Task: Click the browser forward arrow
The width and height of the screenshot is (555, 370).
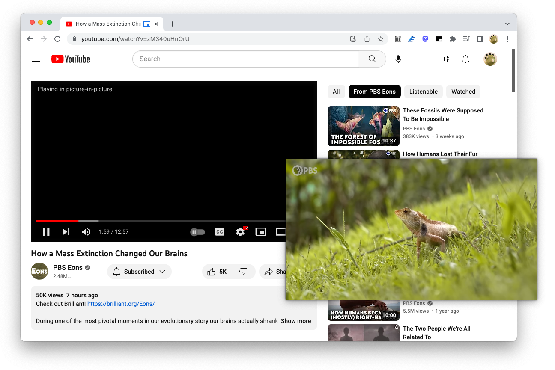Action: 43,39
